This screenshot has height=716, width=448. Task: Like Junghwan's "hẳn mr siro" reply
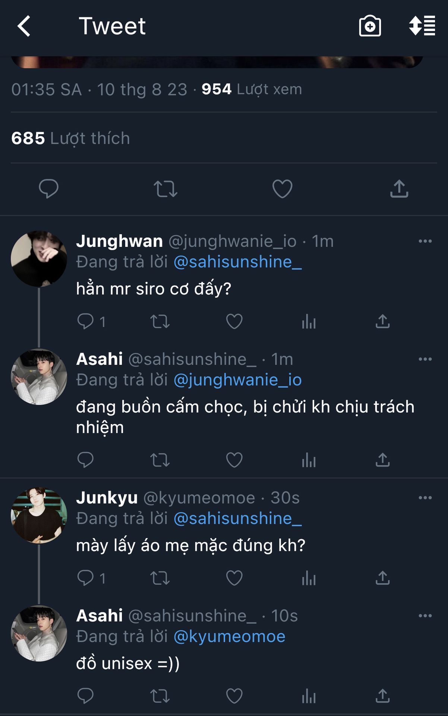coord(234,321)
